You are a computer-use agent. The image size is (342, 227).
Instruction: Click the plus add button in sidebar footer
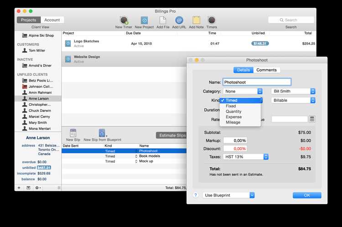[19, 188]
